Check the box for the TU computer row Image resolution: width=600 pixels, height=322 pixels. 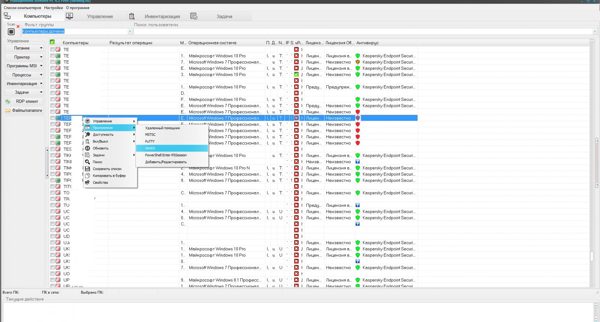[52, 205]
